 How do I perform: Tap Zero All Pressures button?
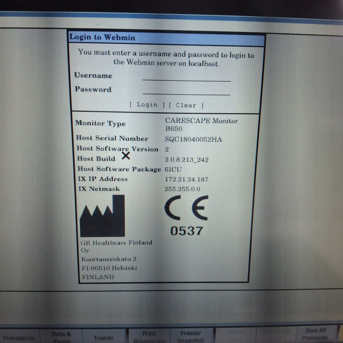[x=315, y=334]
